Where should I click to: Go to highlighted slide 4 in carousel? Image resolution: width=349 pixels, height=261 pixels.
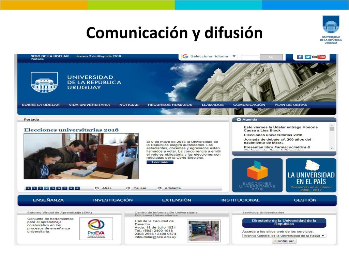click(46, 188)
